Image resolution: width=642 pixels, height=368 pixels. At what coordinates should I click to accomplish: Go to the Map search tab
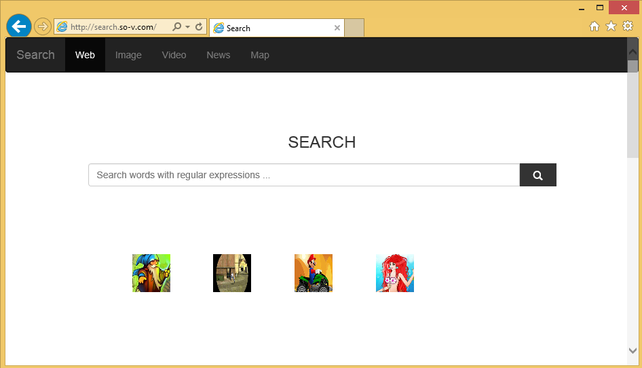coord(259,55)
